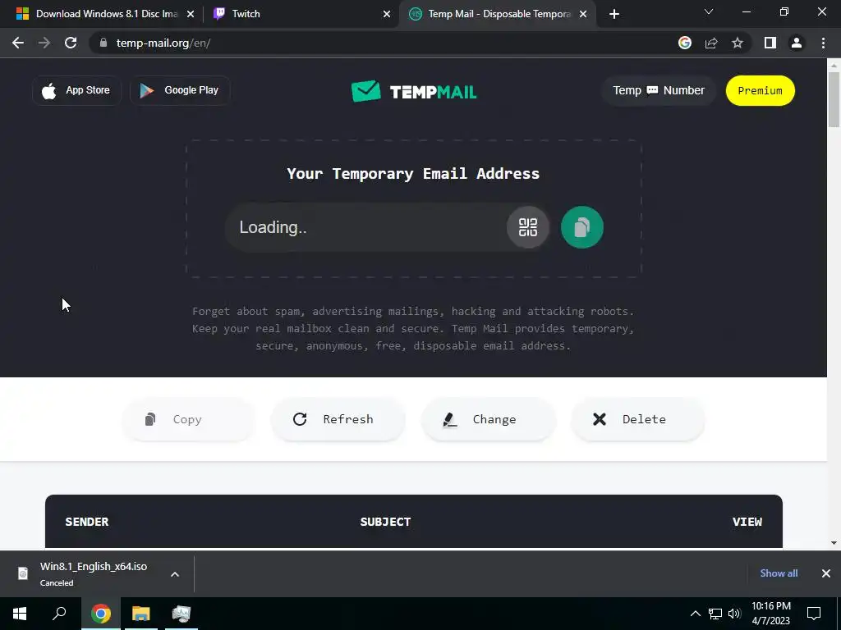Click the volume speaker tray icon
The width and height of the screenshot is (841, 630).
(x=734, y=614)
